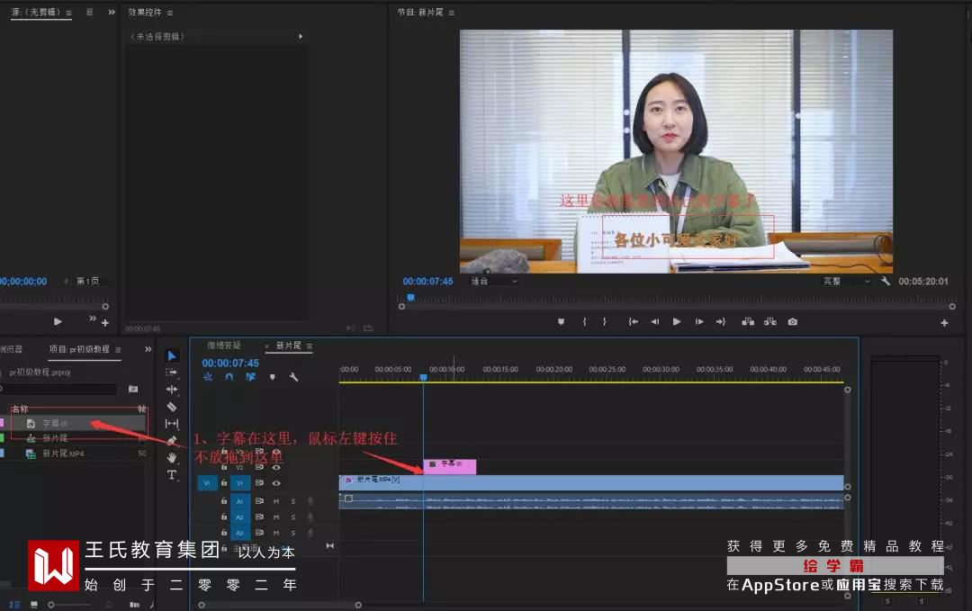Open timeline display settings wrench
972x611 pixels.
point(293,377)
